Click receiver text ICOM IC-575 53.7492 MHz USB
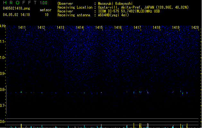This screenshot has width=202, height=128. point(129,11)
